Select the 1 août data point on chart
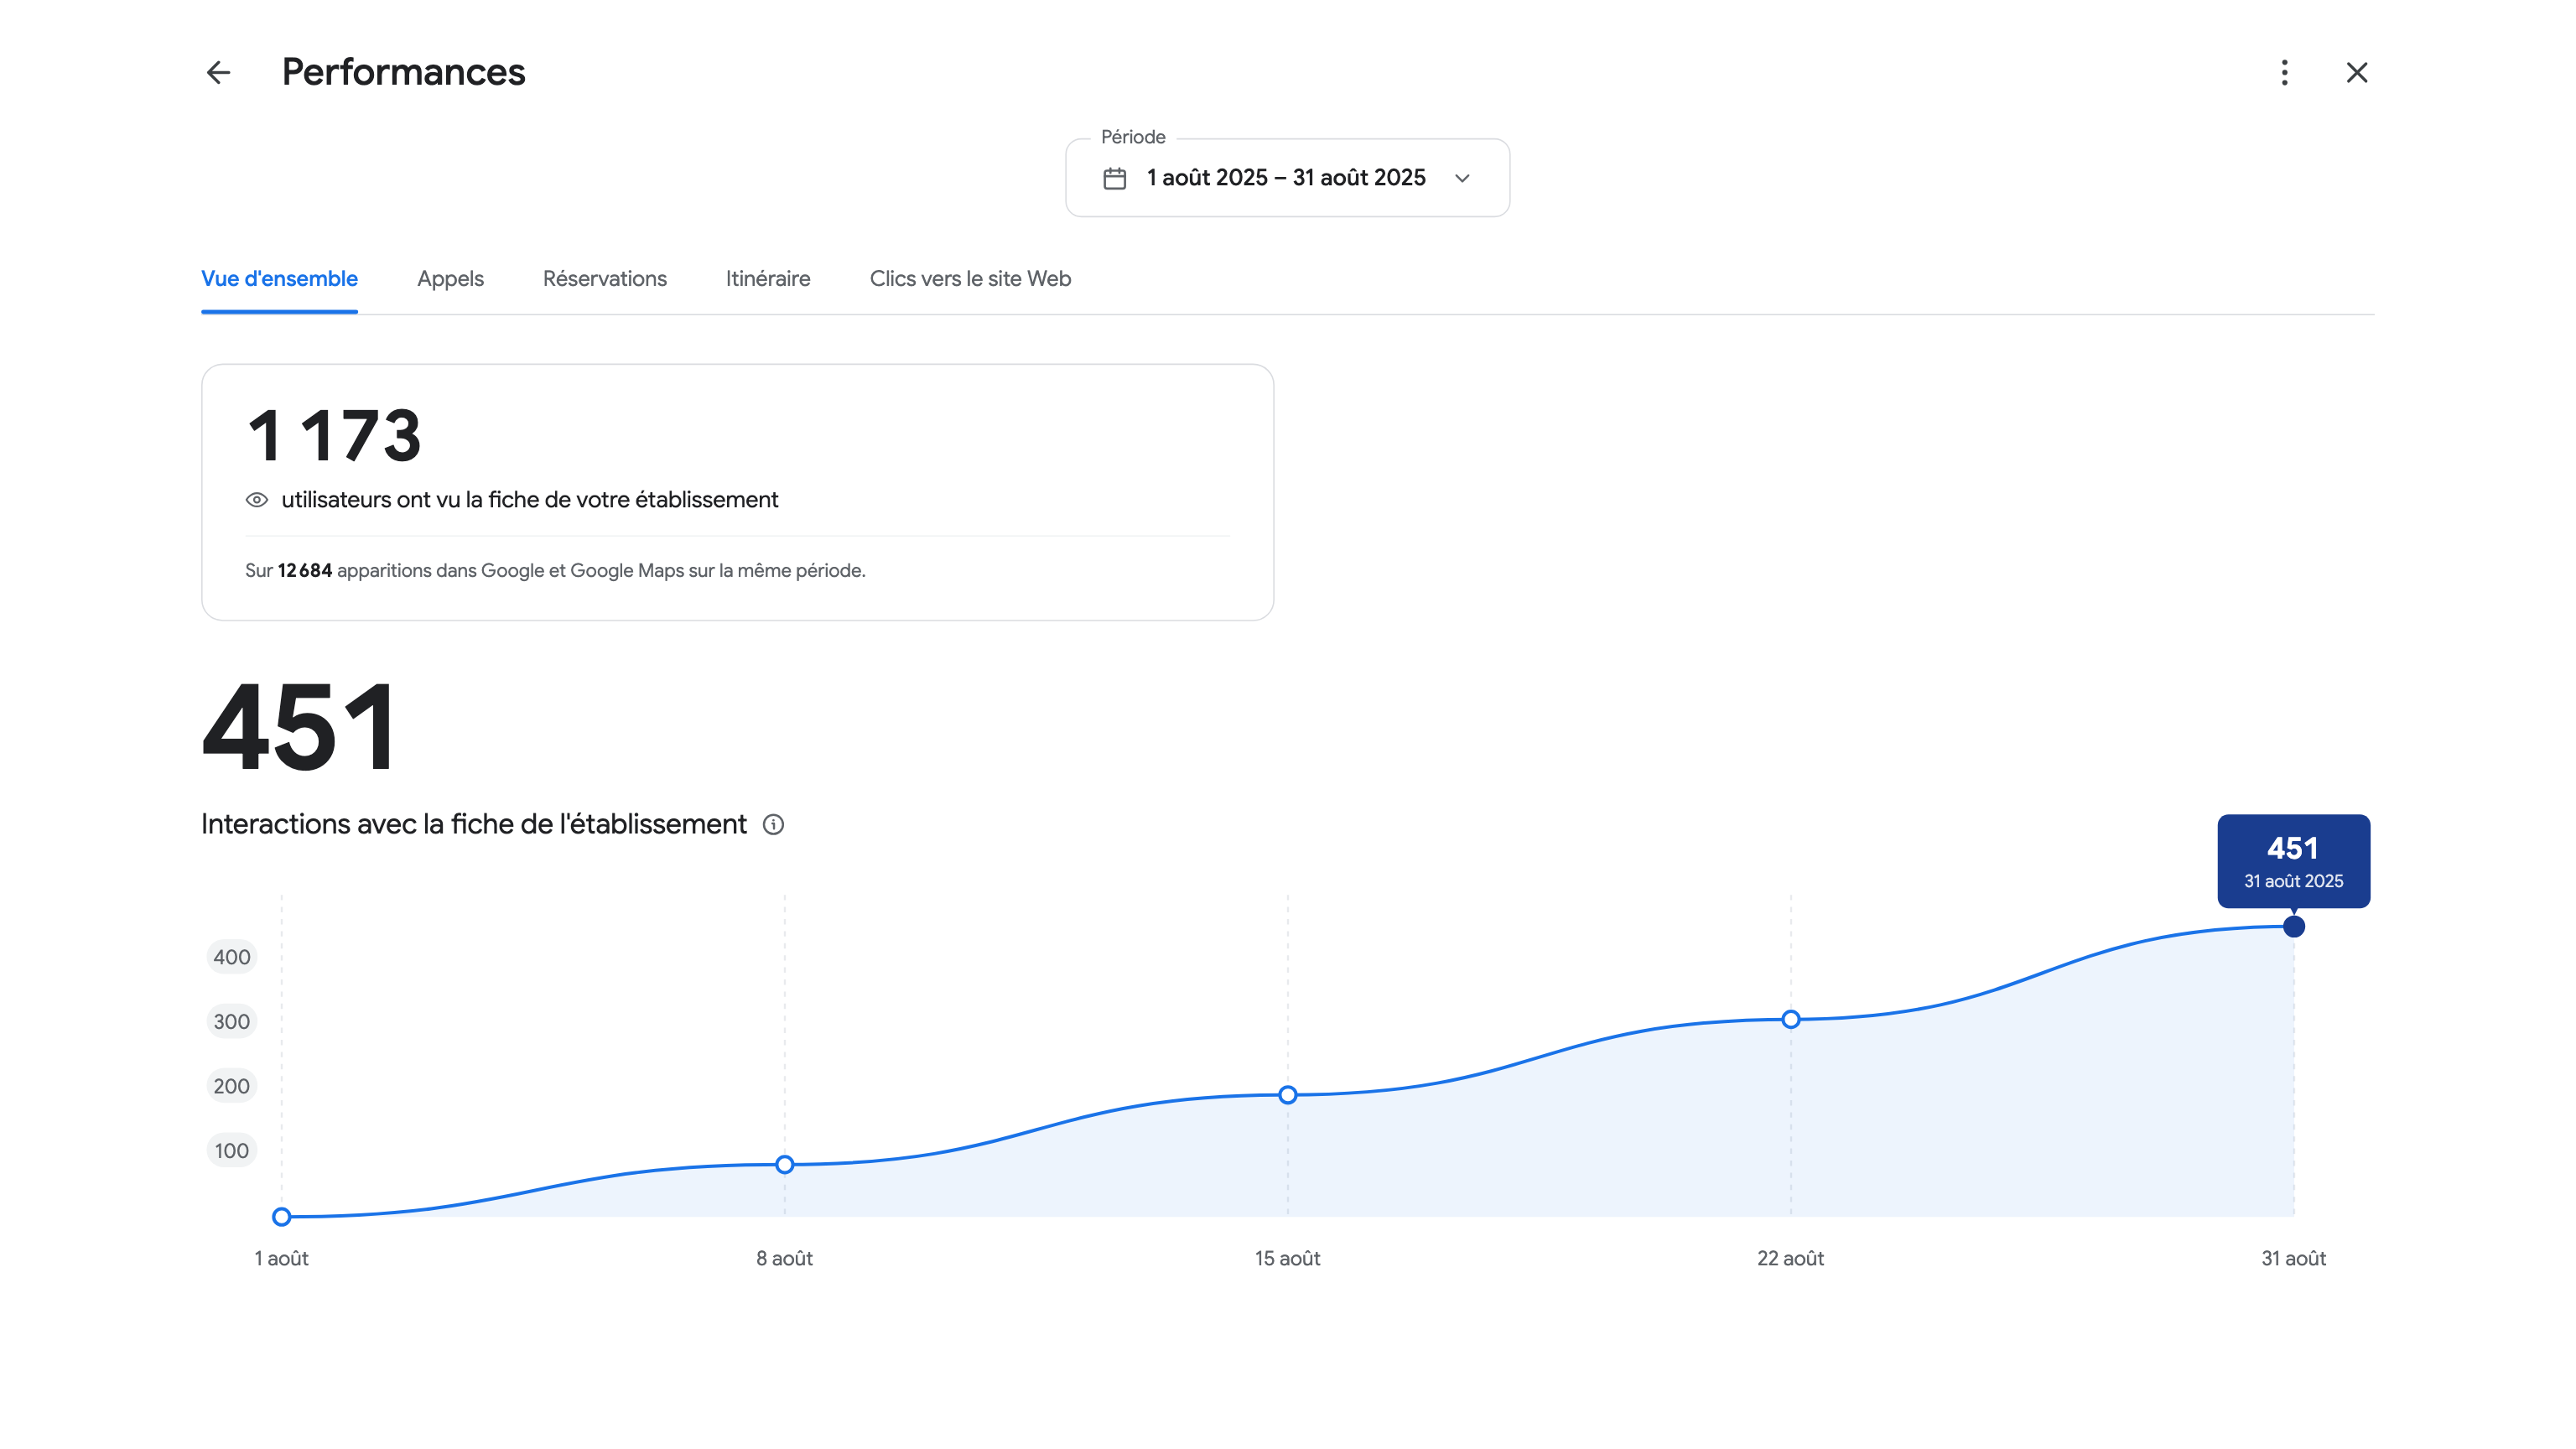 tap(282, 1216)
